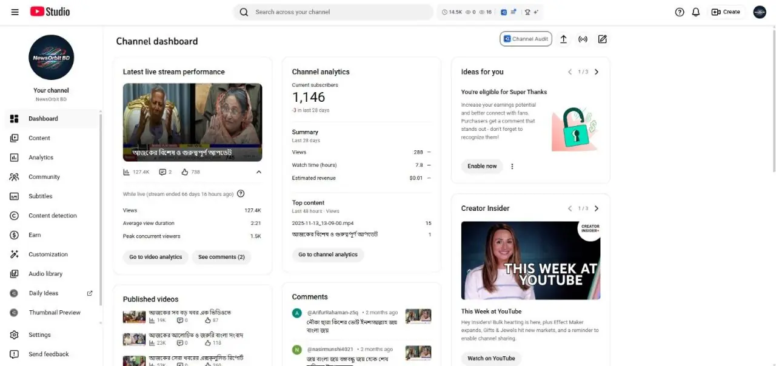Click the Go to channel analytics button
Image resolution: width=776 pixels, height=366 pixels.
point(328,255)
